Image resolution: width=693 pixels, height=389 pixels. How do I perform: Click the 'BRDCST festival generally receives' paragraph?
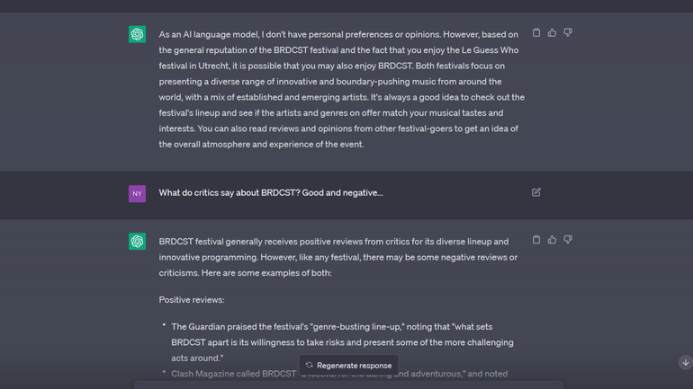[x=337, y=257]
